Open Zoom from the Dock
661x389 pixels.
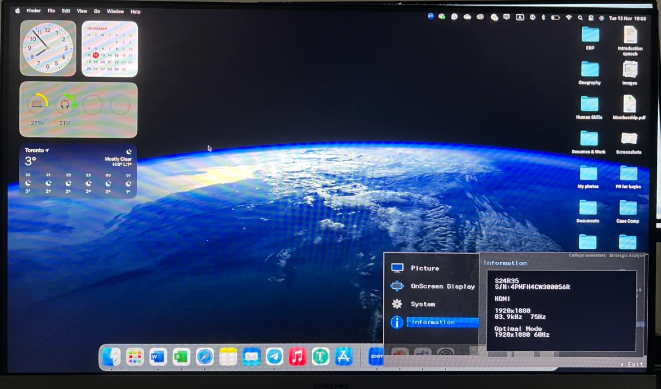pos(376,357)
